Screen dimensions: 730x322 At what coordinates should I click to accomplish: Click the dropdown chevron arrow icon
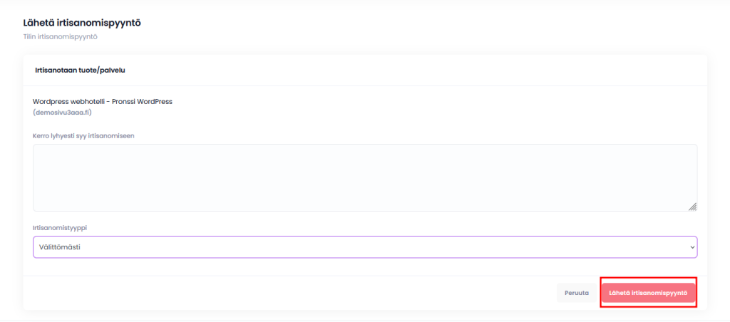(x=692, y=247)
